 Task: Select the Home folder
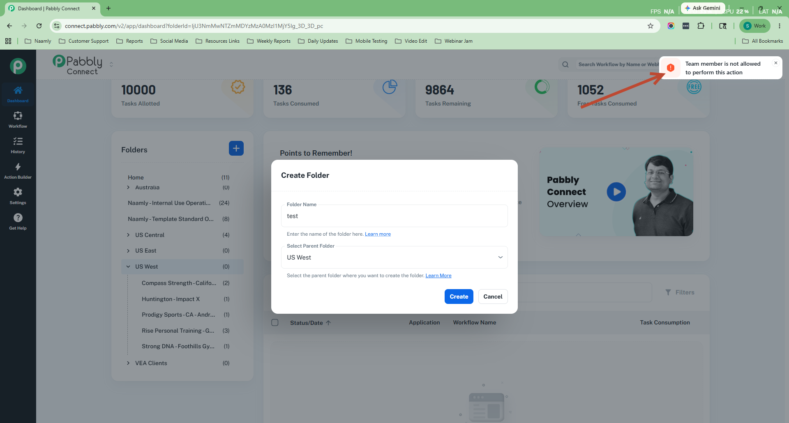pos(182,177)
